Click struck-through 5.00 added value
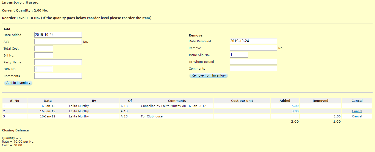Viewport: 375px width, 152px height. (x=295, y=106)
